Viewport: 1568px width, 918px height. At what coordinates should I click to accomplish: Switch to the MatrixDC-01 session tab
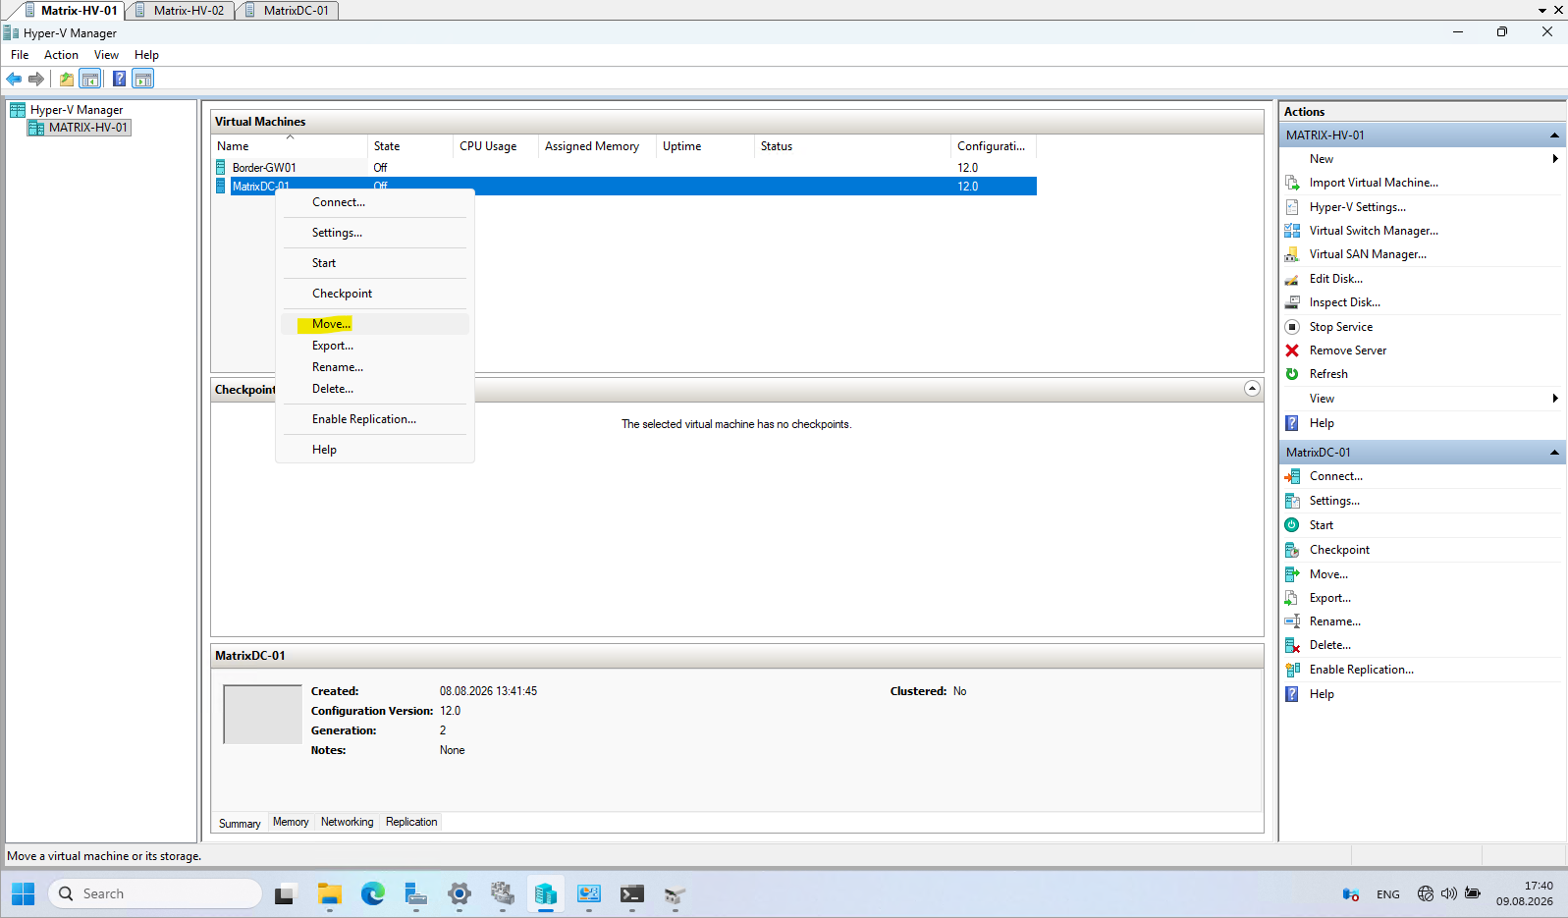tap(288, 10)
